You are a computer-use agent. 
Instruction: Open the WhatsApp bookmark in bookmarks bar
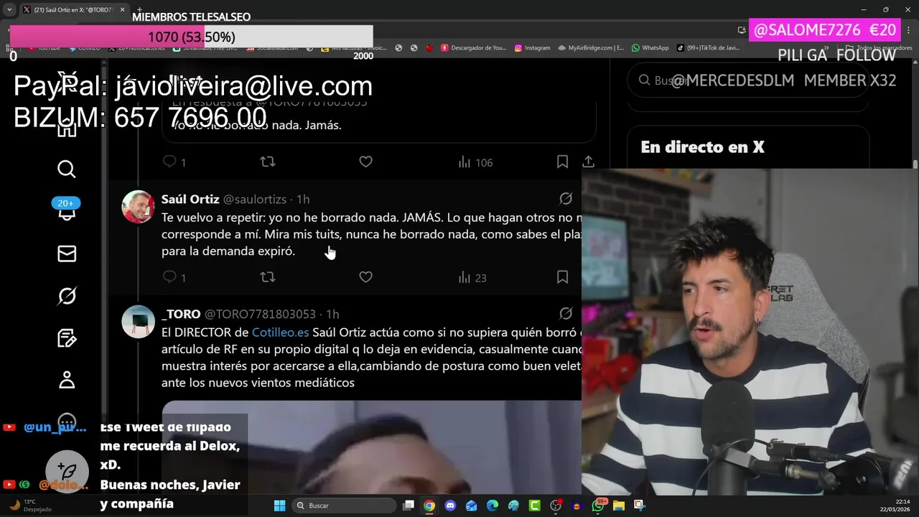[x=650, y=48]
